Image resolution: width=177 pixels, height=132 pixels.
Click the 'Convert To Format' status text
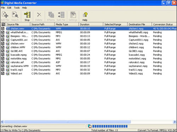(x=157, y=130)
